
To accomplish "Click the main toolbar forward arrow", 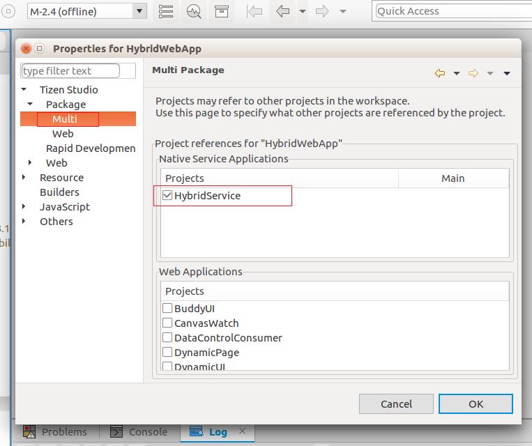I will tap(321, 11).
